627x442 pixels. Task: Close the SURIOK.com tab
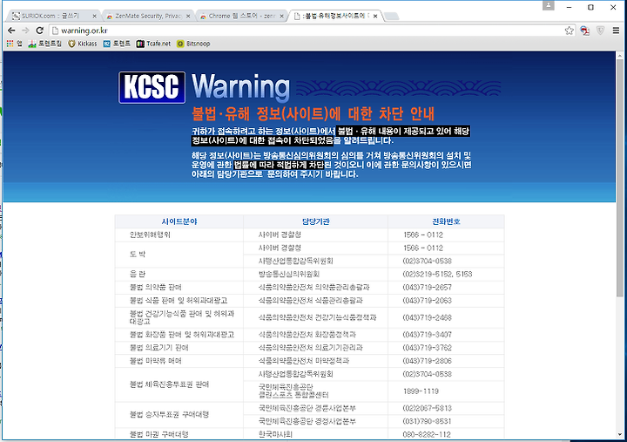pos(94,16)
